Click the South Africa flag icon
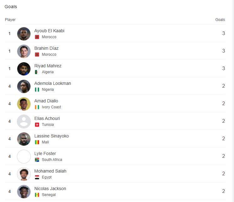Image resolution: width=234 pixels, height=202 pixels. click(37, 160)
